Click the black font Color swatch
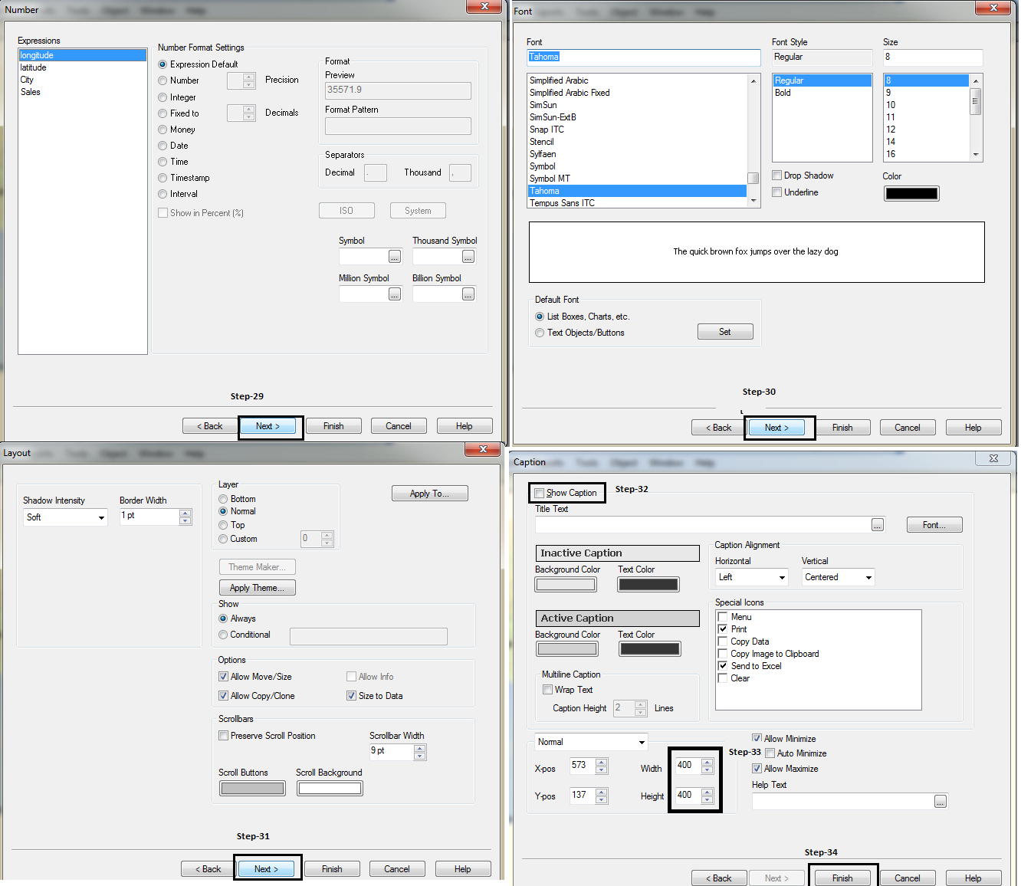This screenshot has width=1021, height=886. tap(911, 193)
